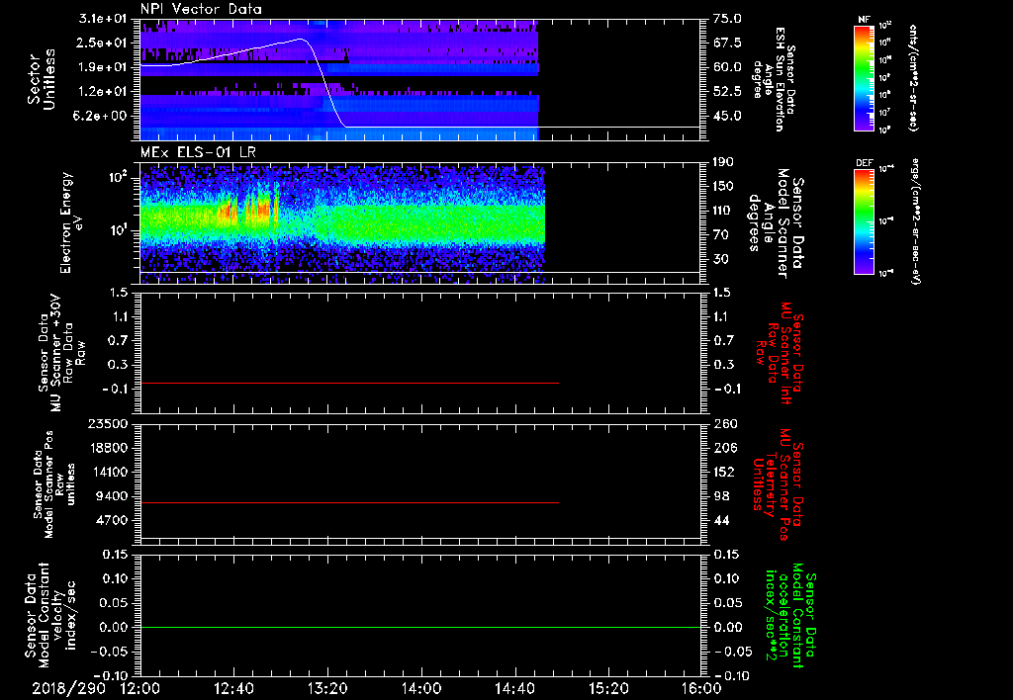Click the 12:00 time axis label
This screenshot has height=700, width=1013.
[x=140, y=689]
